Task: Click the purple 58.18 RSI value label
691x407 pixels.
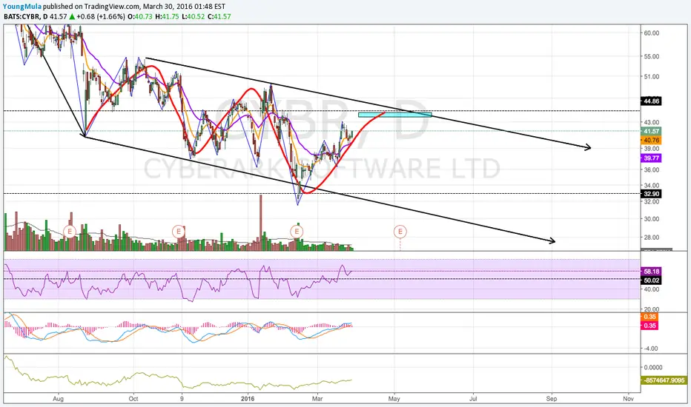Action: [652, 272]
